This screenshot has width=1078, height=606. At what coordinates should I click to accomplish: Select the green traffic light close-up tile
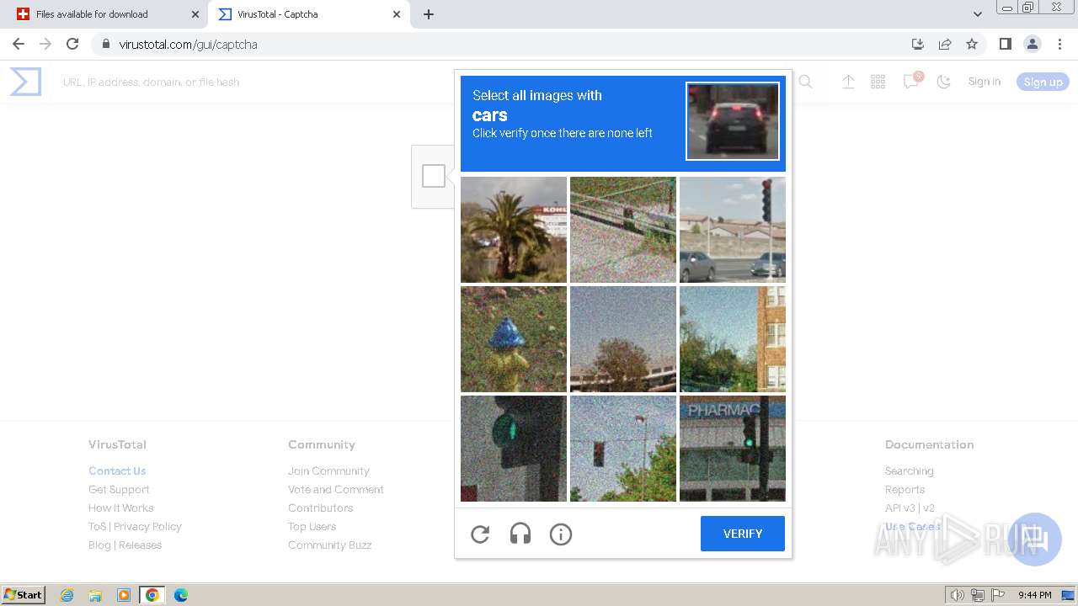(514, 449)
